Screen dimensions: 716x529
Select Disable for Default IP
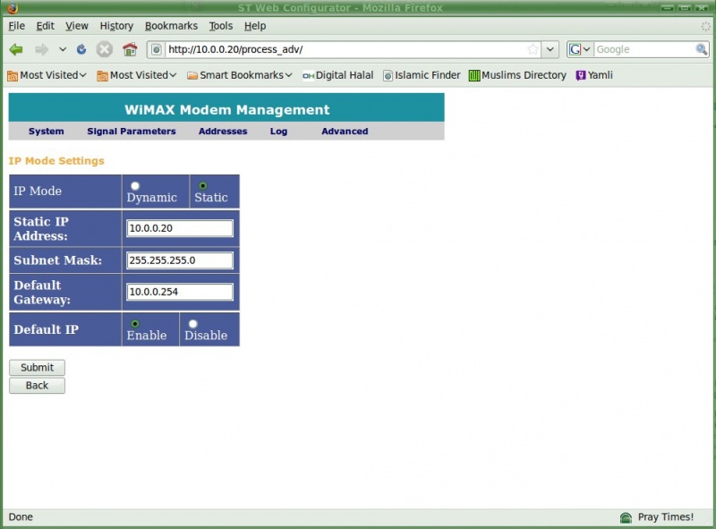tap(193, 324)
